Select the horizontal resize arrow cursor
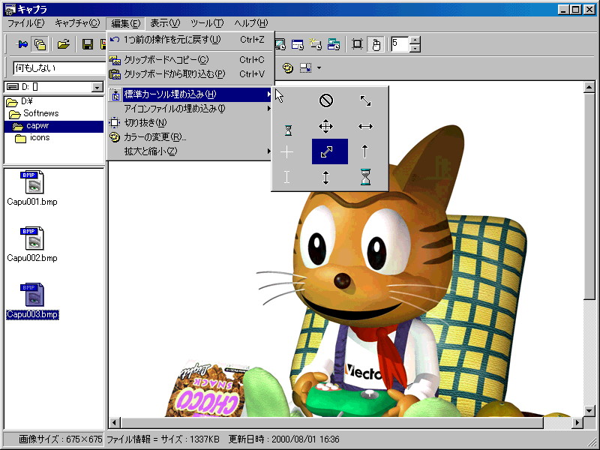 (x=365, y=127)
